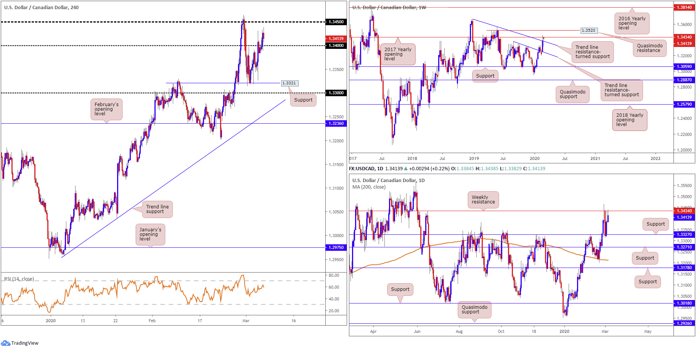
Task: Click the 1.34500 price label
Action: click(x=336, y=22)
